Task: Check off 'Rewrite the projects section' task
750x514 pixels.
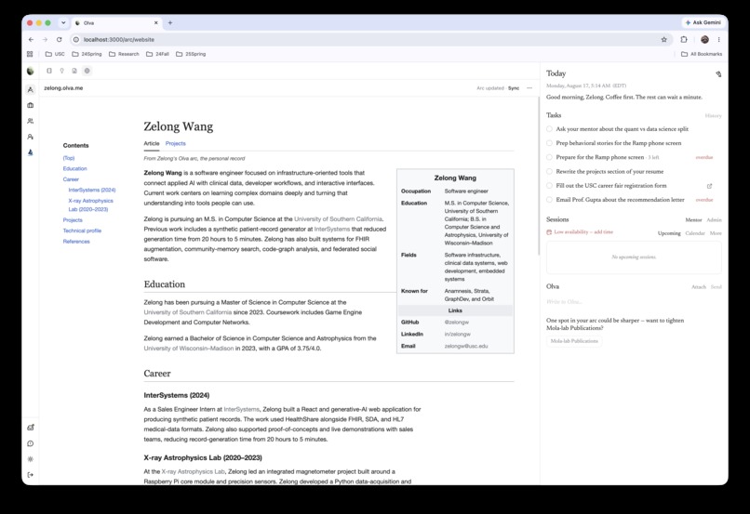Action: (x=549, y=172)
